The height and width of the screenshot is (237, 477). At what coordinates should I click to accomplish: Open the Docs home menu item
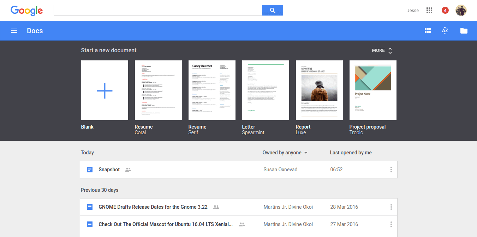click(x=35, y=30)
